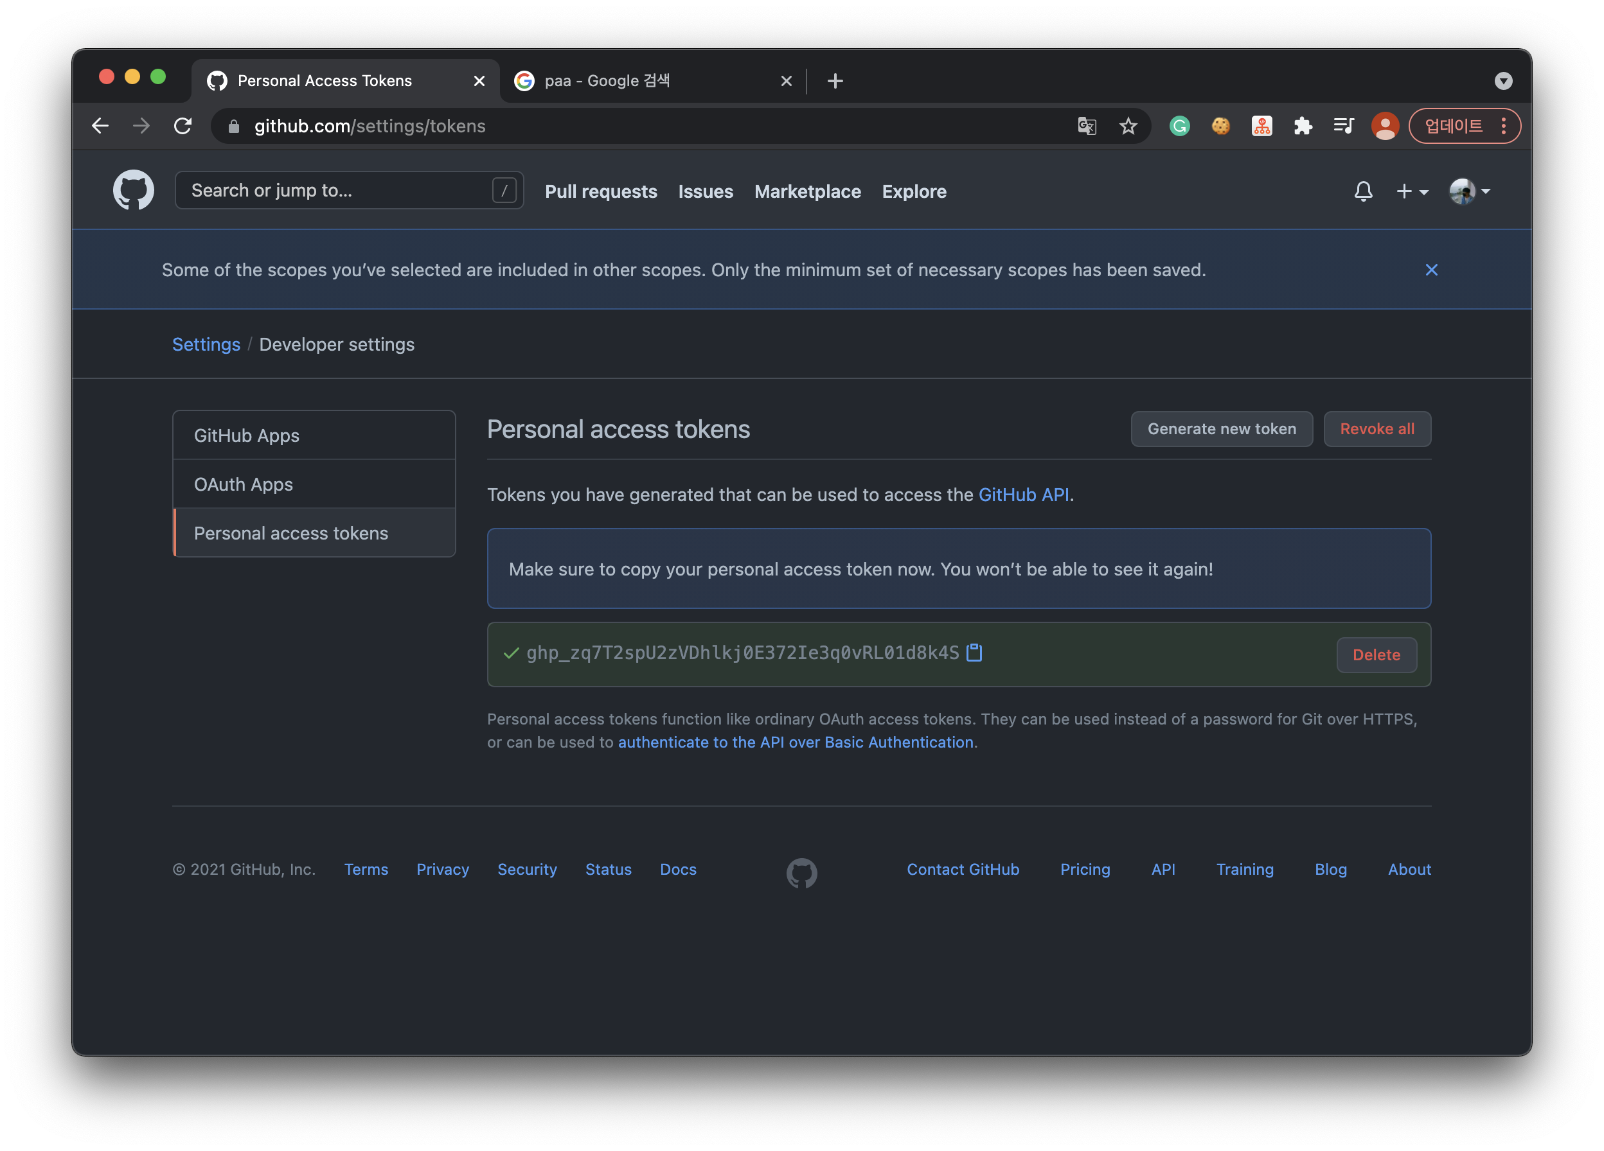Open the Google Translate page icon

(1086, 127)
